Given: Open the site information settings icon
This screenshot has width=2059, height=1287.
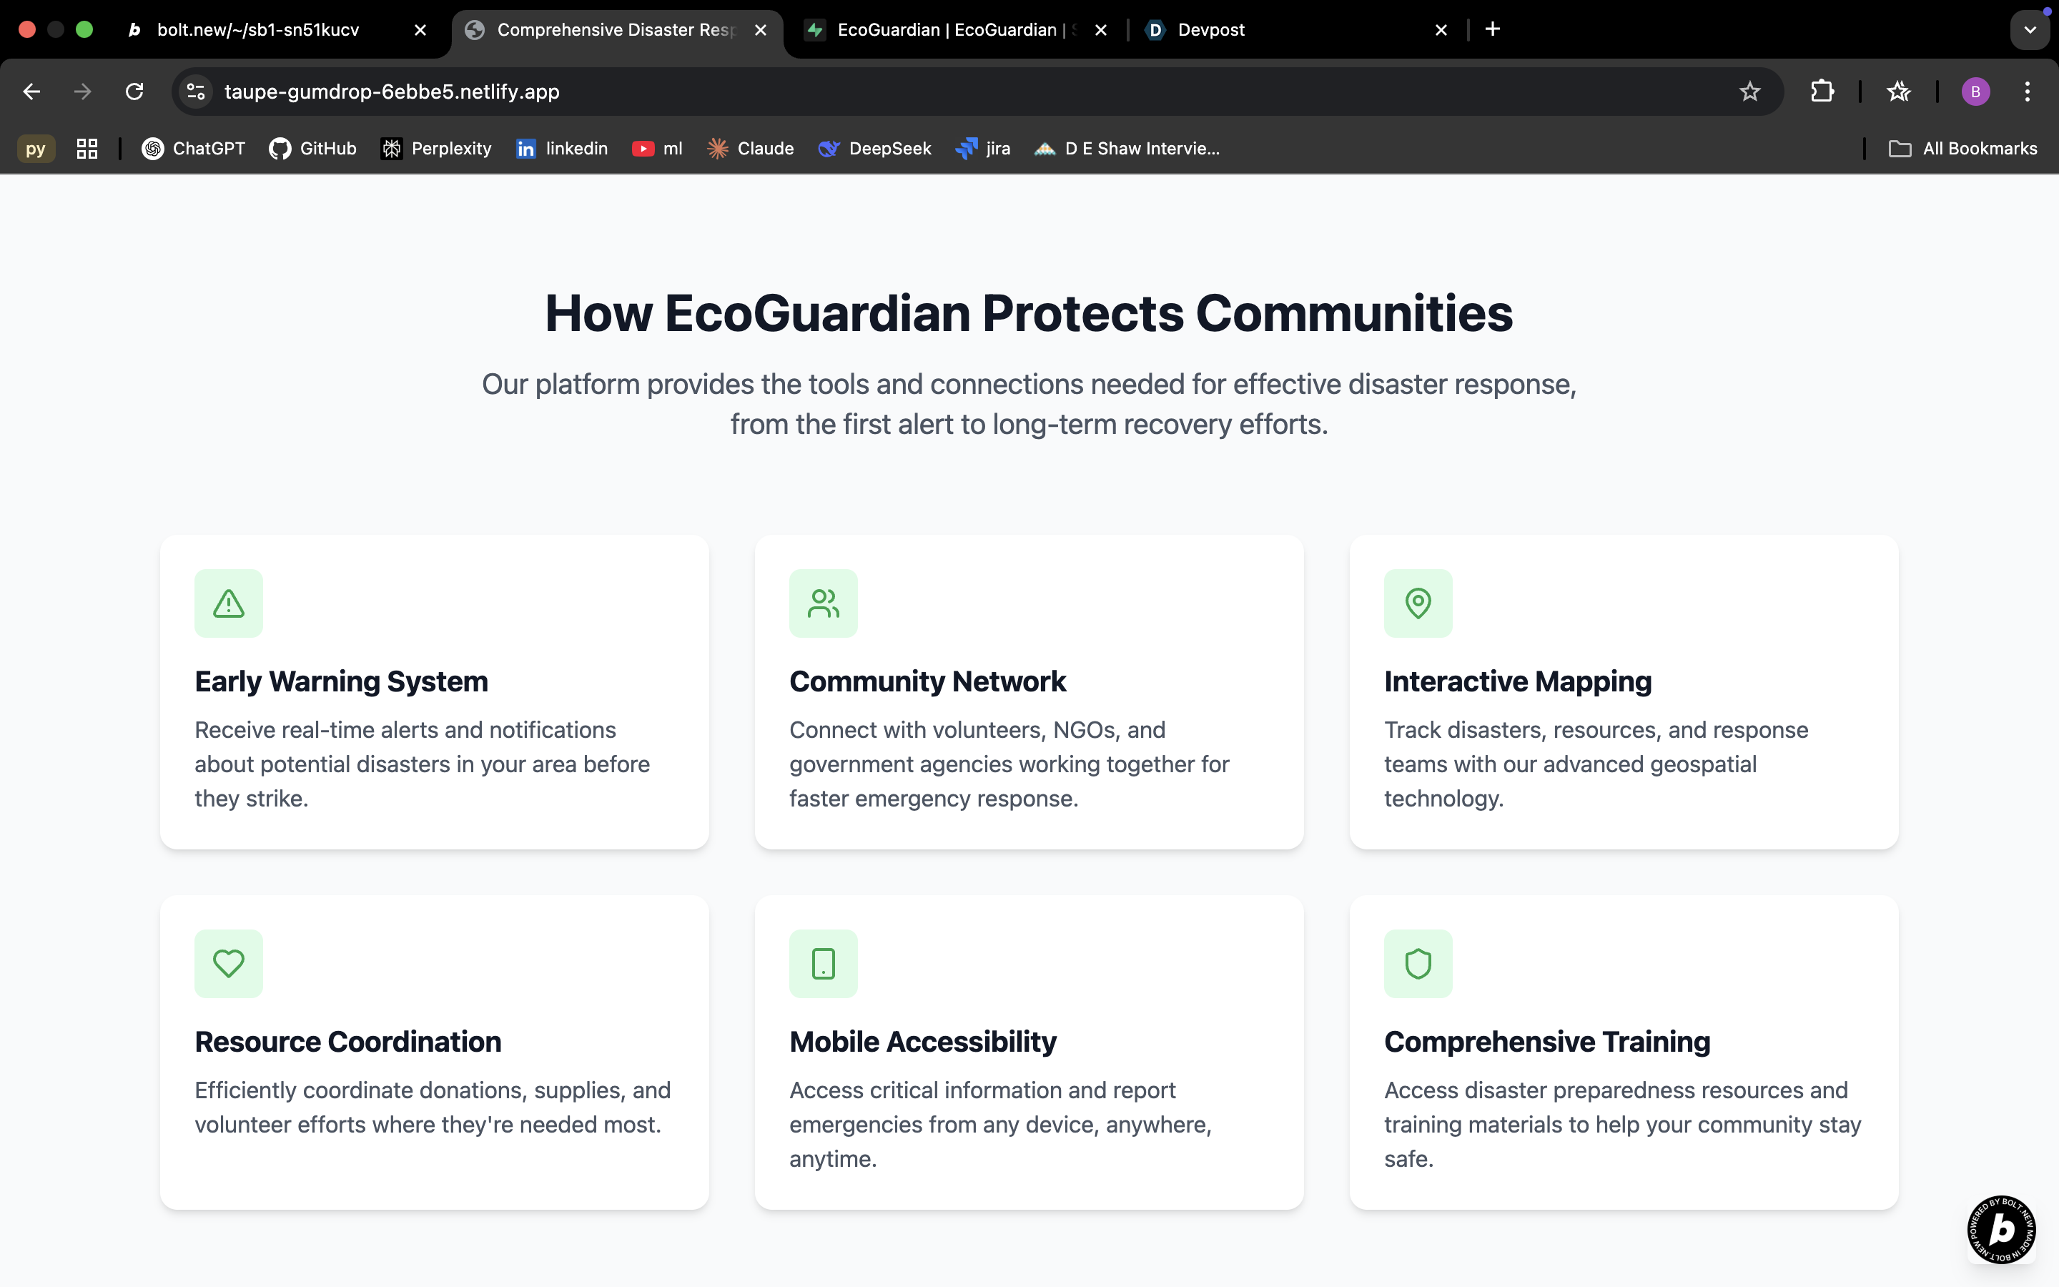Looking at the screenshot, I should tap(197, 92).
